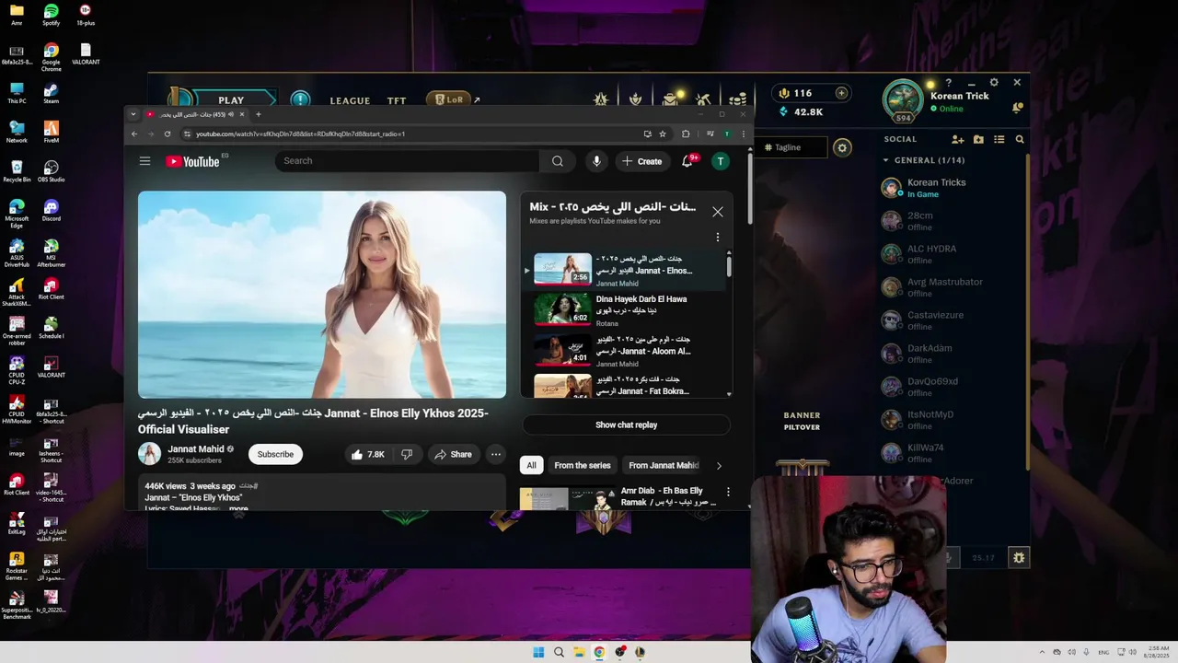1178x663 pixels.
Task: Start voice search with the microphone icon
Action: [x=596, y=161]
